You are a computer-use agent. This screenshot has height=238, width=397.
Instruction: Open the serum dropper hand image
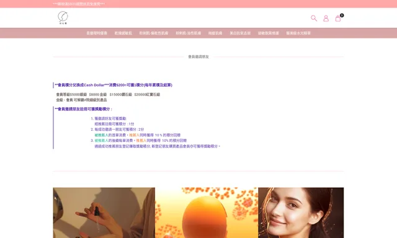(104, 213)
